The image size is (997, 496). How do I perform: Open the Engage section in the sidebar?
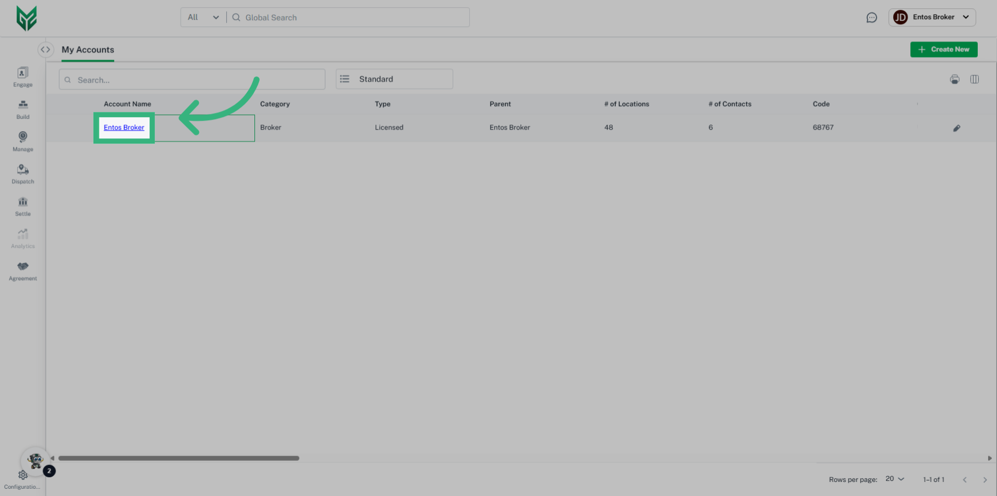point(22,77)
